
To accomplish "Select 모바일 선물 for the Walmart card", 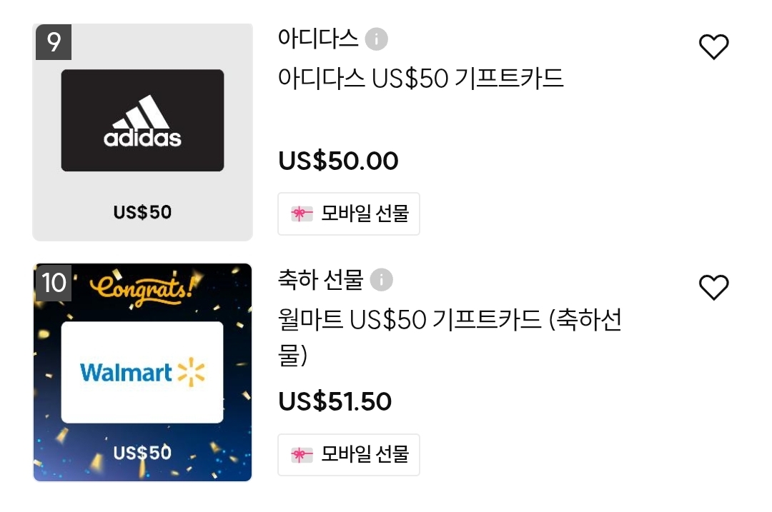I will [x=365, y=454].
